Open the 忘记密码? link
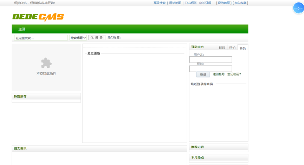304x165 pixels. pos(234,74)
